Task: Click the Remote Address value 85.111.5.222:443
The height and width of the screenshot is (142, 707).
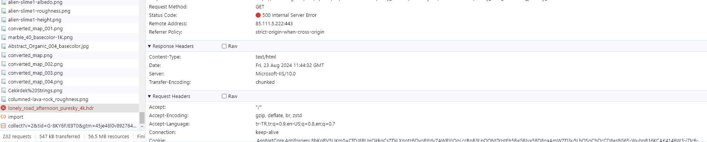Action: pyautogui.click(x=274, y=24)
